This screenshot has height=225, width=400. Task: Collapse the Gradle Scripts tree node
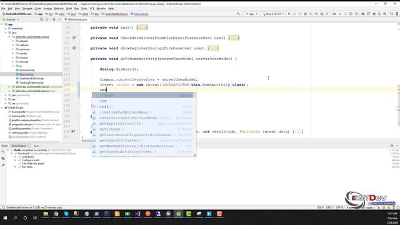pos(2,107)
